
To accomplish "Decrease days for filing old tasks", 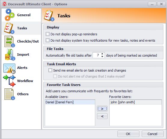I will point(102,57).
